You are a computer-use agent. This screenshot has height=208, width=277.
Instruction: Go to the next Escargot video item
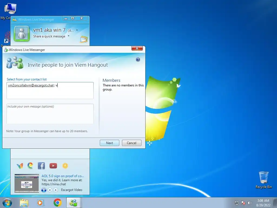[56, 190]
